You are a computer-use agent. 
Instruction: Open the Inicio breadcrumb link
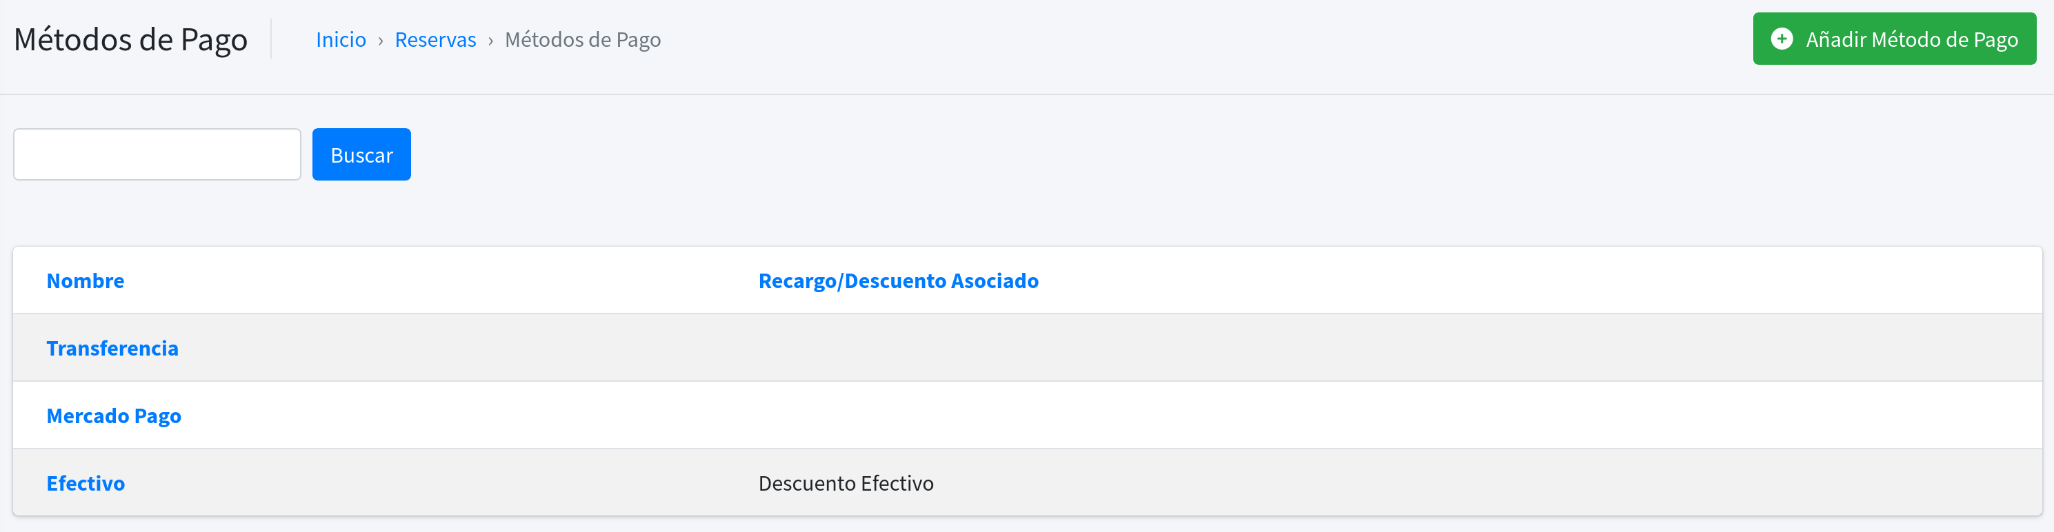341,39
